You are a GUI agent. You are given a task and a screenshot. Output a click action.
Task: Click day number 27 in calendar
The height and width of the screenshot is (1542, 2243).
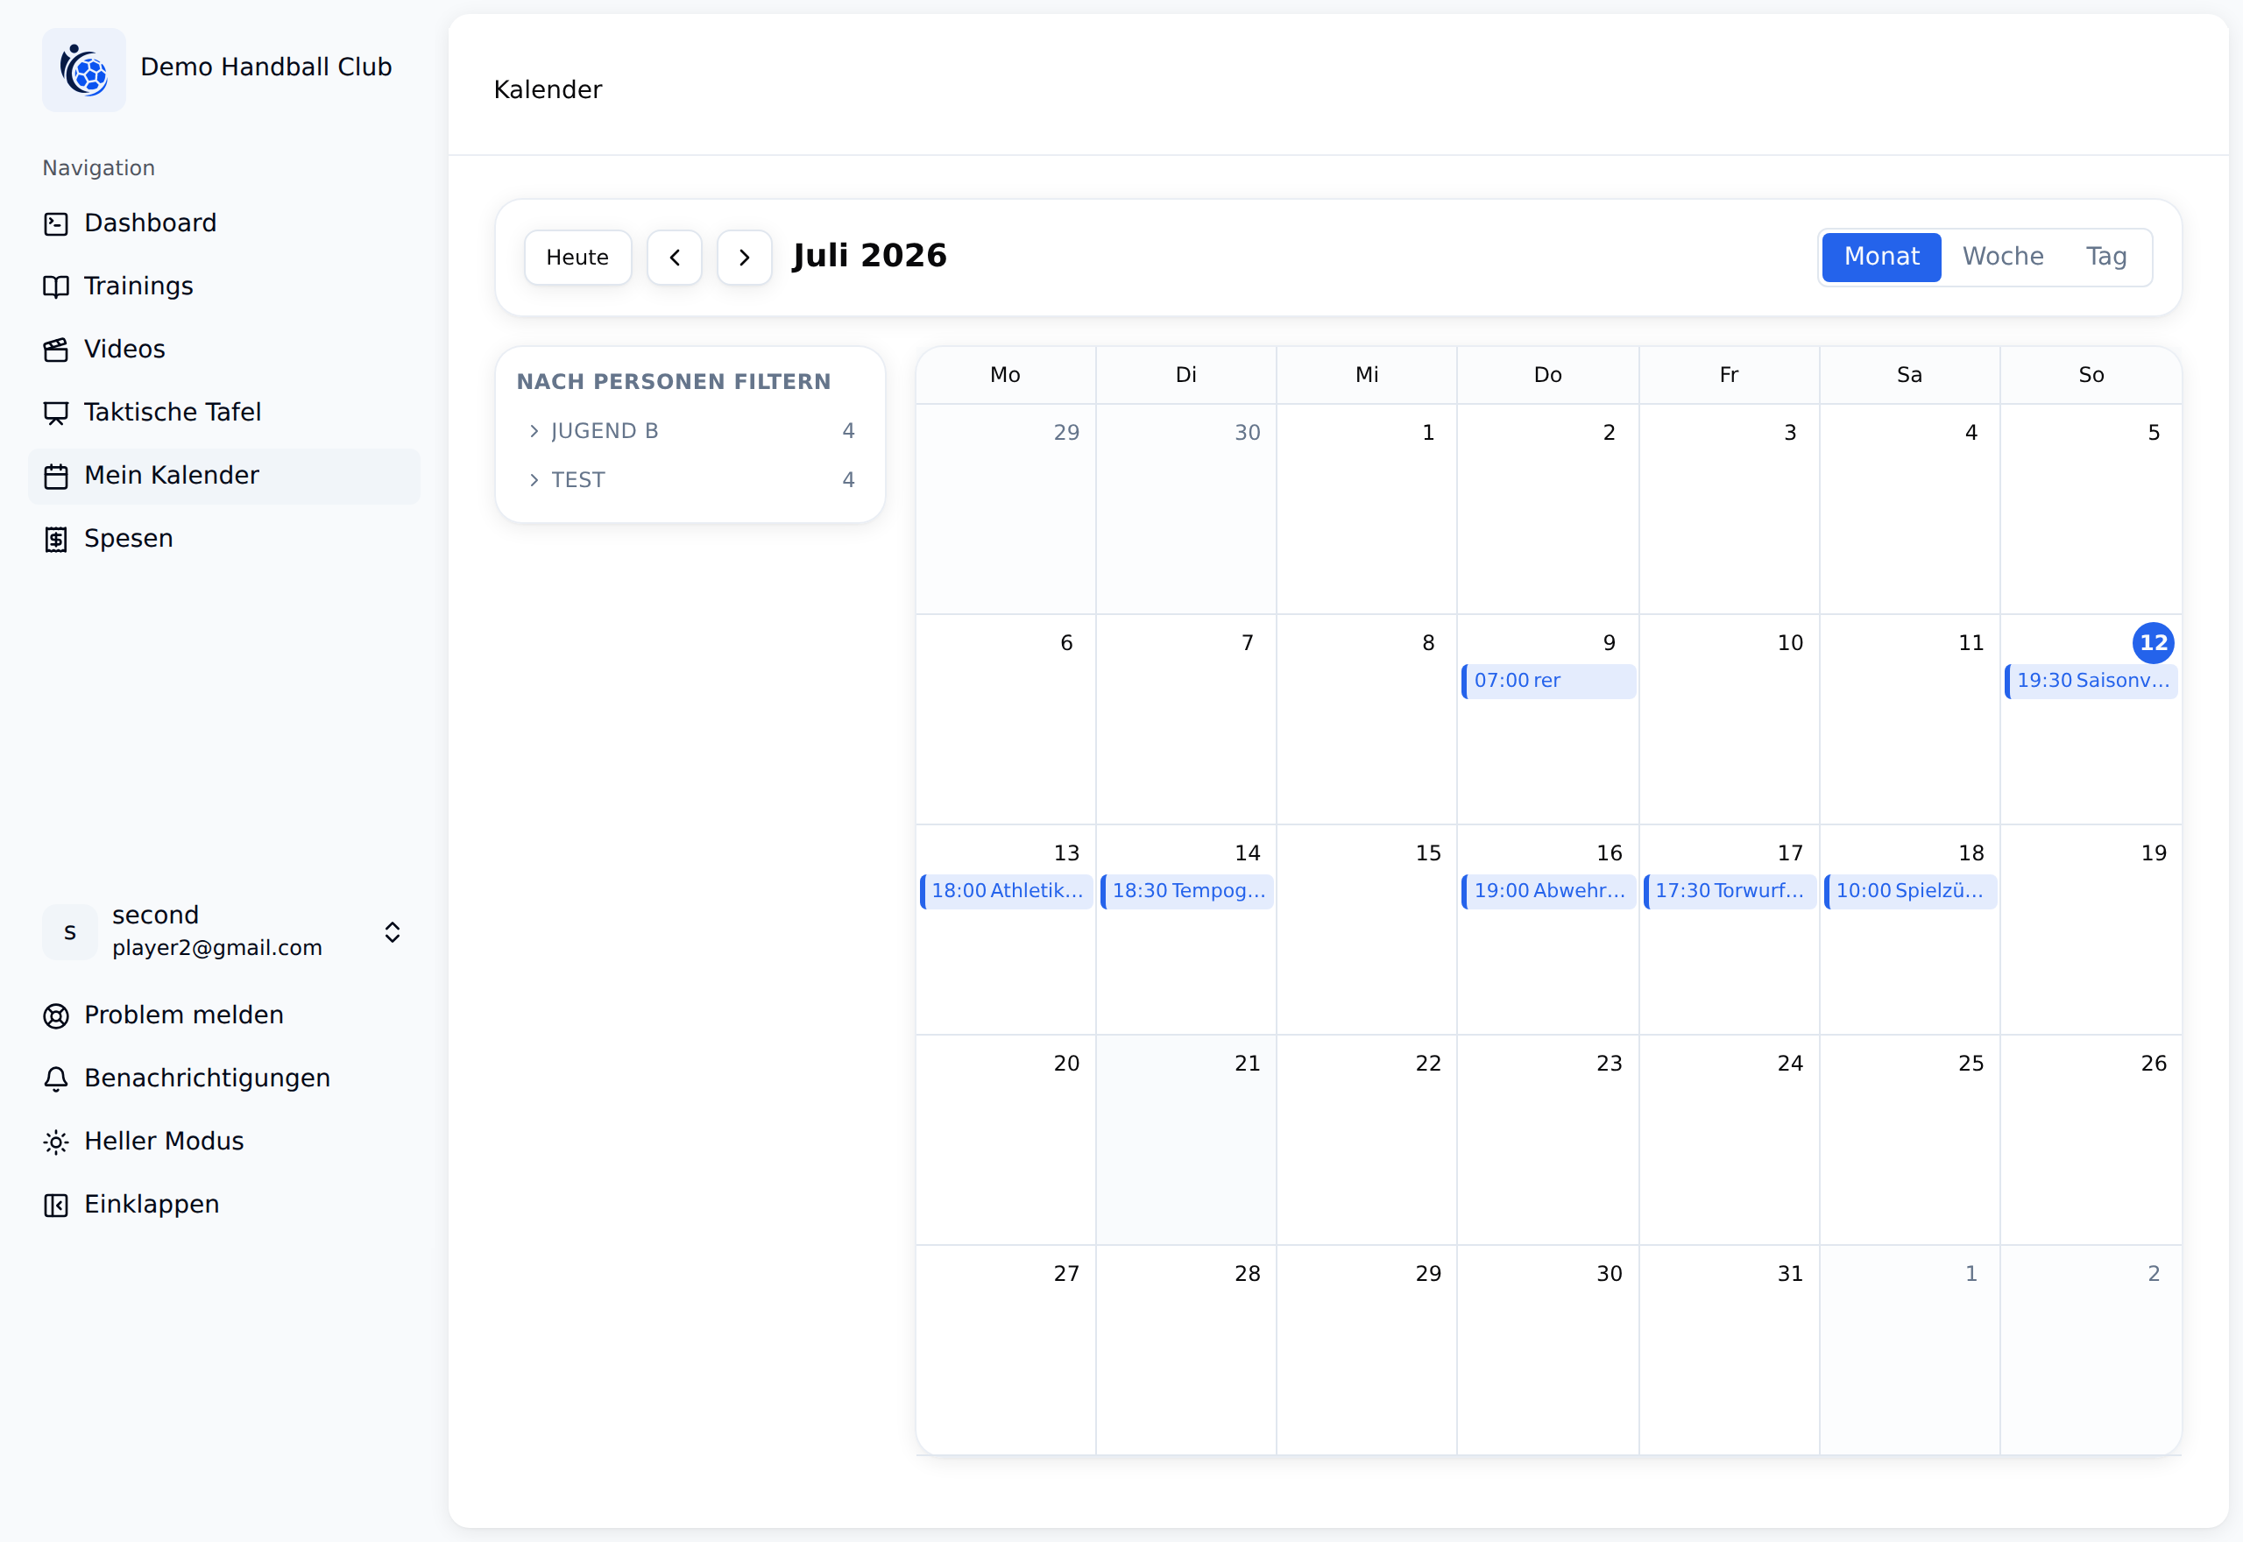[x=1066, y=1275]
